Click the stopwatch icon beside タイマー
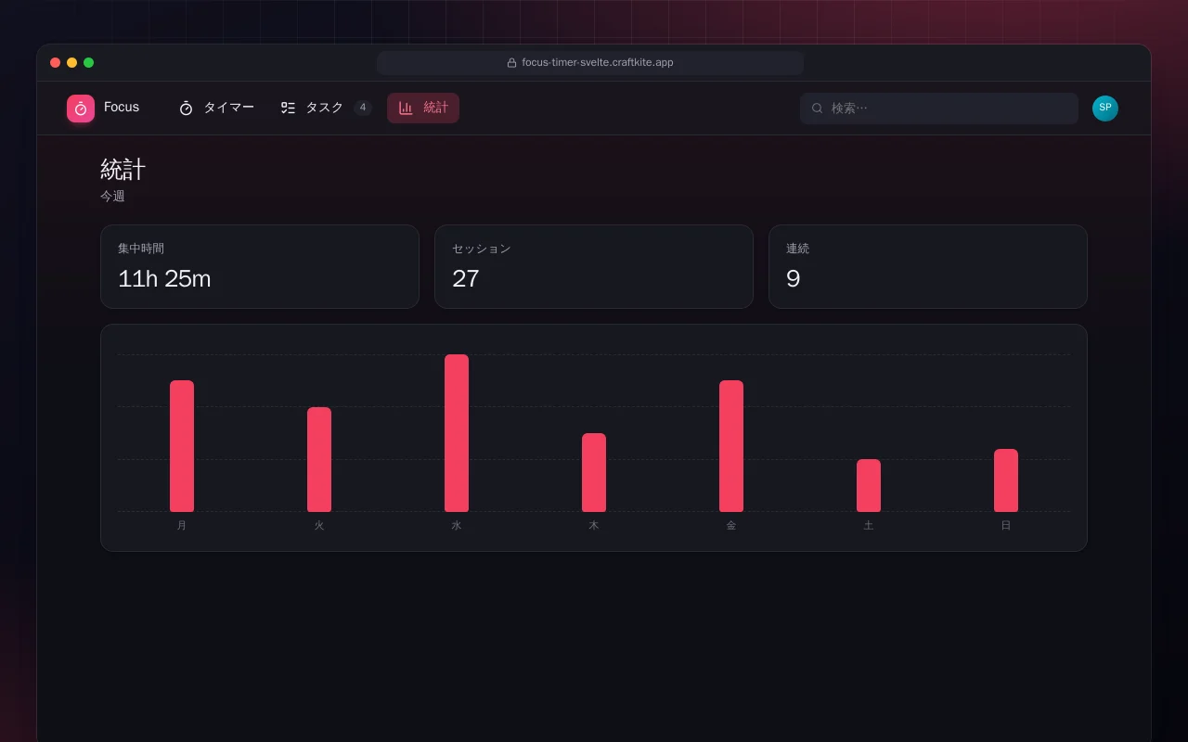Screen dimensions: 1188x742 pyautogui.click(x=186, y=109)
